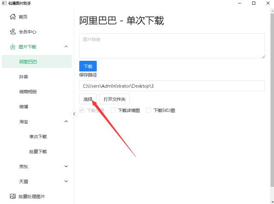
Task: Open the 会员中心 menu item
Action: 37,32
